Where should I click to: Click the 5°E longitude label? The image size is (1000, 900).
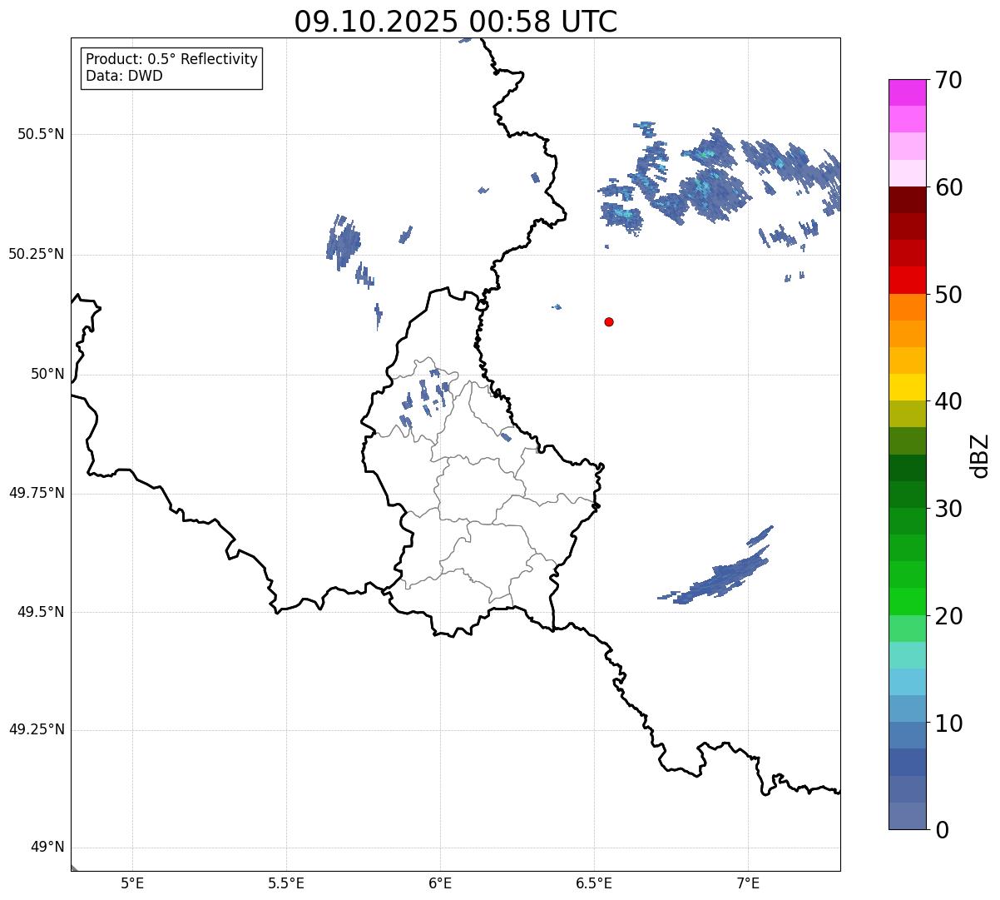132,883
